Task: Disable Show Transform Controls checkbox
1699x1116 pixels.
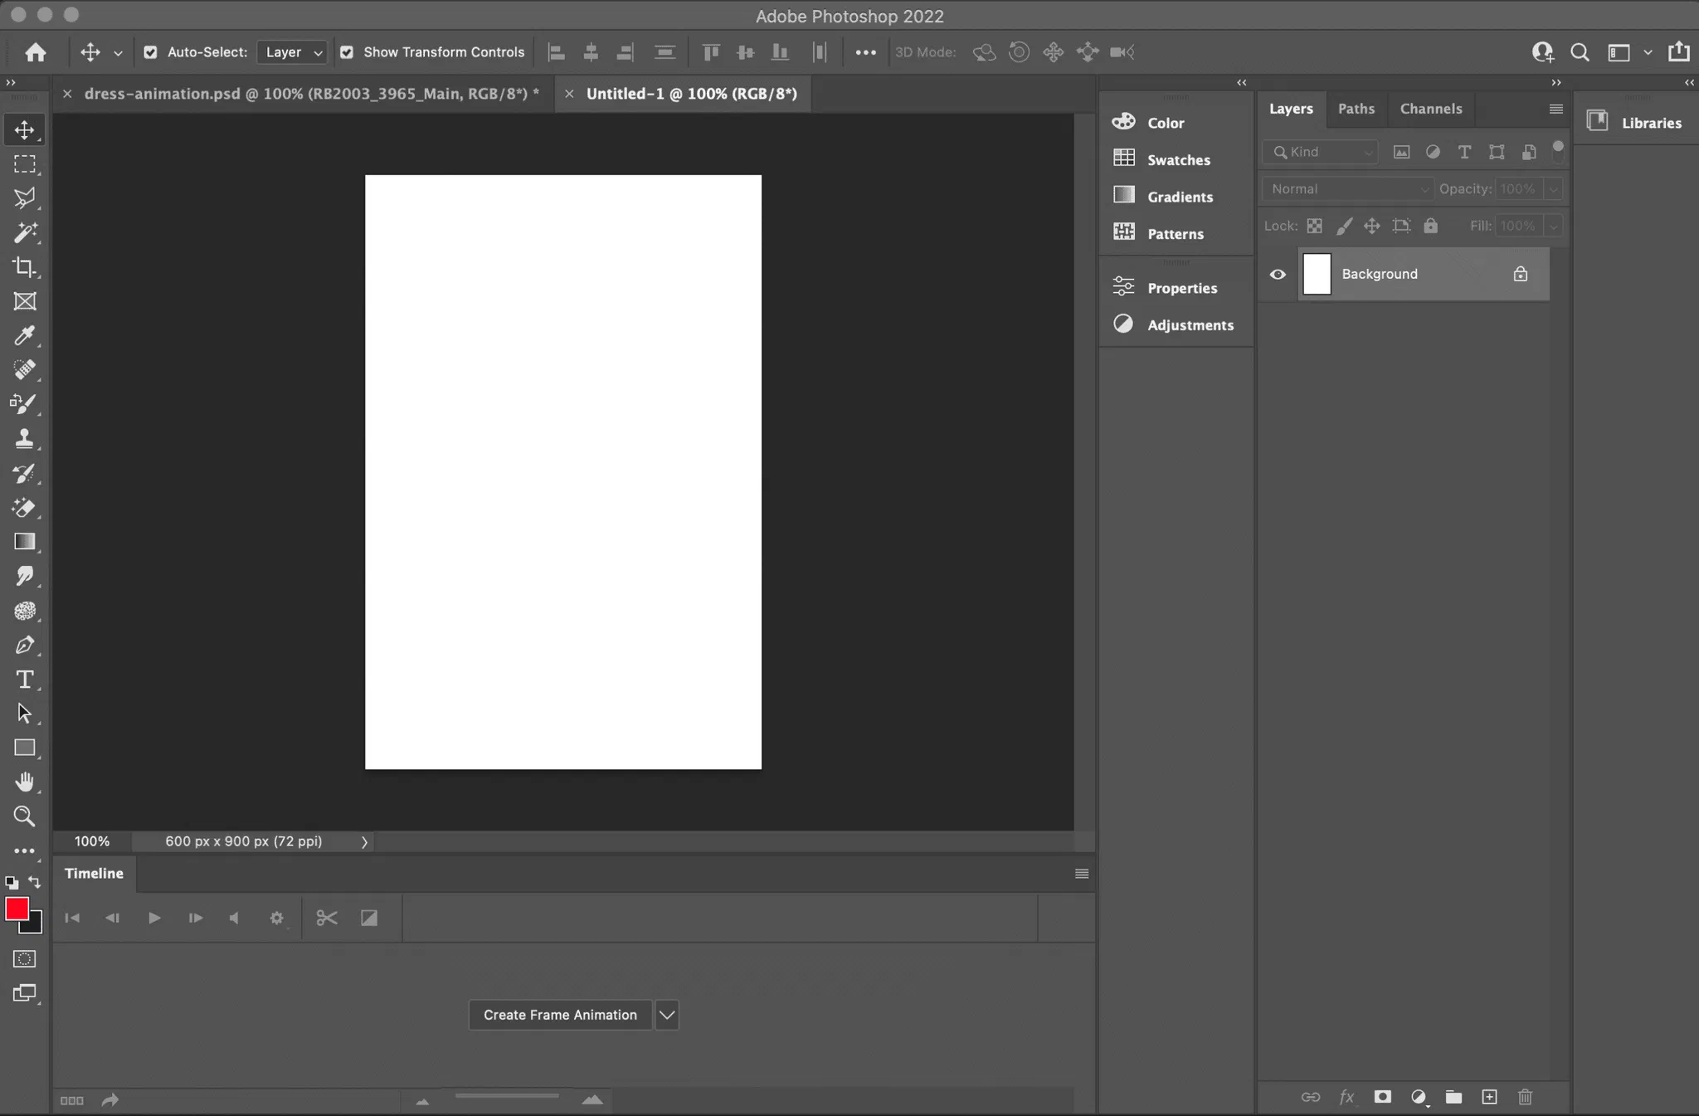Action: point(347,52)
